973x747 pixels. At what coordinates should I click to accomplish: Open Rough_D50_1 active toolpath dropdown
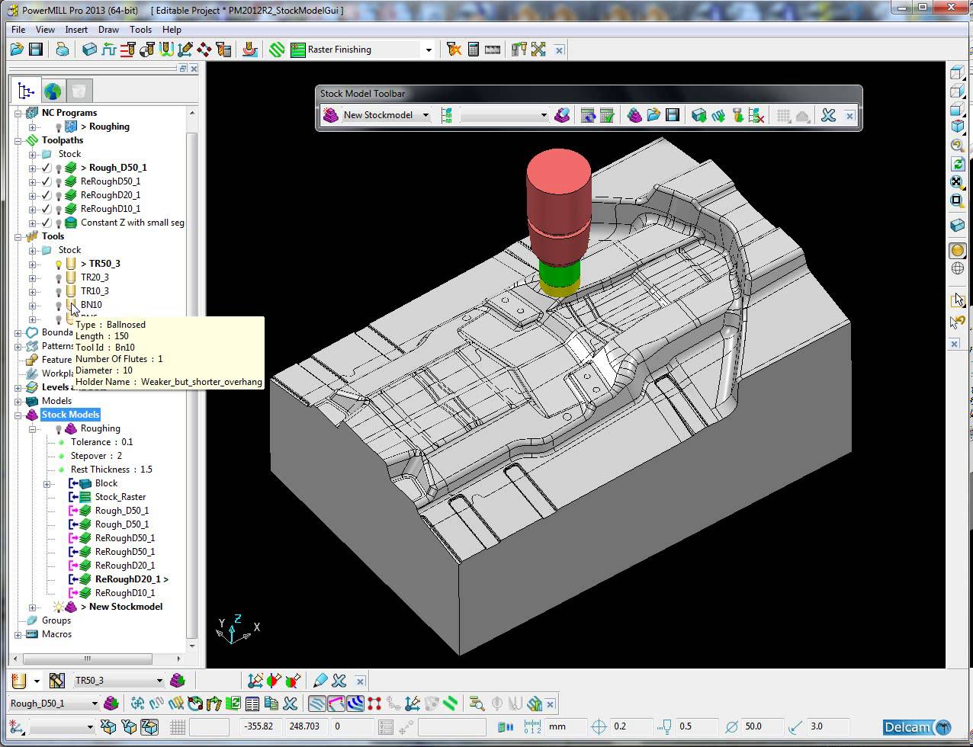[x=95, y=704]
